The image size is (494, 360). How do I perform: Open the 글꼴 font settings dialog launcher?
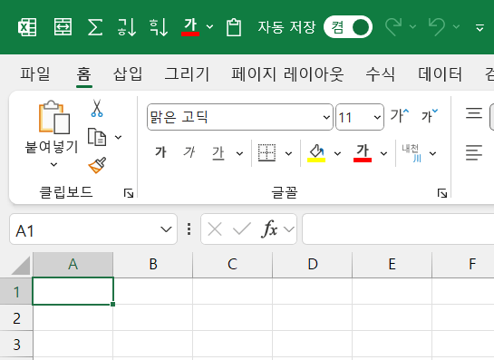click(442, 193)
